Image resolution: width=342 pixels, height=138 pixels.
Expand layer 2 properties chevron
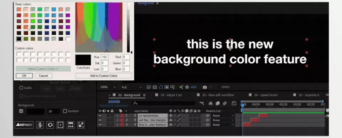pyautogui.click(x=117, y=120)
